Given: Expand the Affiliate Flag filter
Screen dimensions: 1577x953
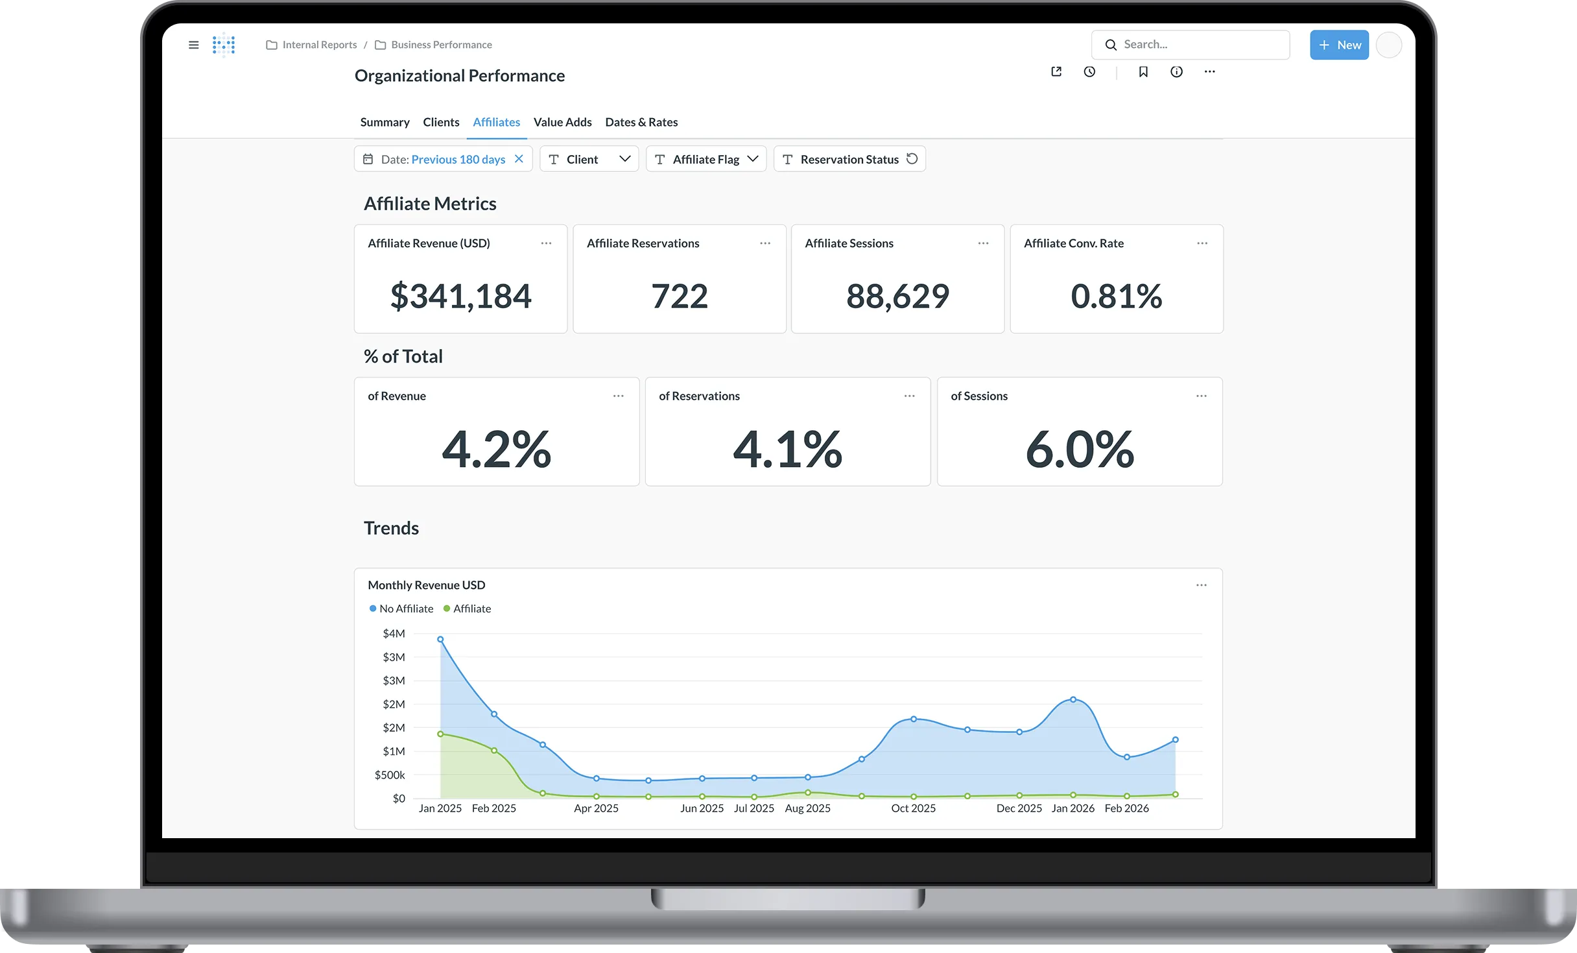Looking at the screenshot, I should (x=752, y=158).
